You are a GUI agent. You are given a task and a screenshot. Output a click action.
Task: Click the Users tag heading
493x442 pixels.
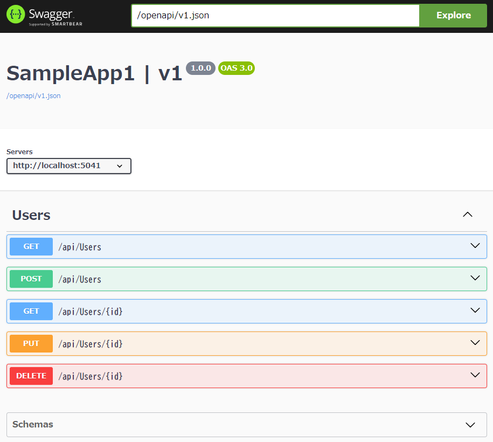(31, 215)
